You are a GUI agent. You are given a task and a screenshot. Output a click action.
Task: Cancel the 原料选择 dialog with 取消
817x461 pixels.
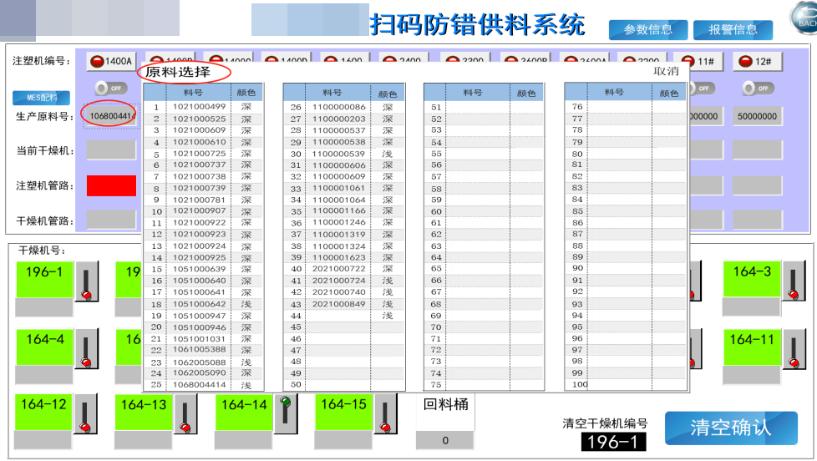666,71
